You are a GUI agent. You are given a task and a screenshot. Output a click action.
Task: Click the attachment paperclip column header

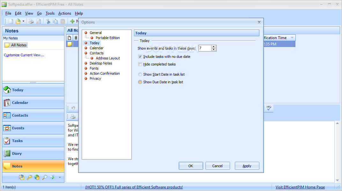[76, 38]
